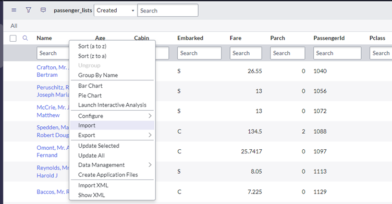Click the fare value 26.55

tap(255, 71)
